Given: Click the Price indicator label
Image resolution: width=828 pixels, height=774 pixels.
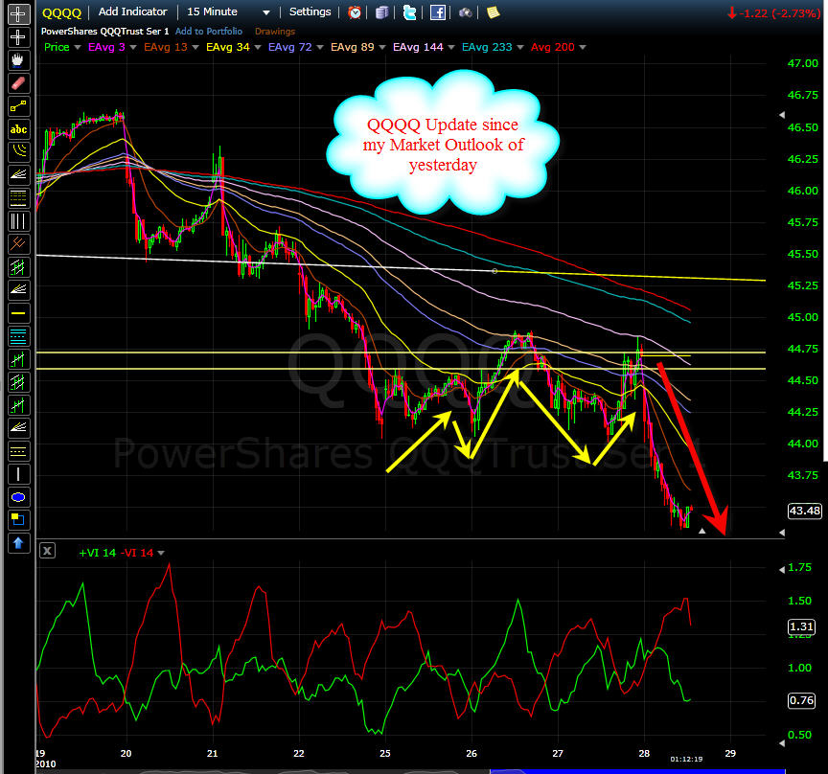Looking at the screenshot, I should (57, 47).
